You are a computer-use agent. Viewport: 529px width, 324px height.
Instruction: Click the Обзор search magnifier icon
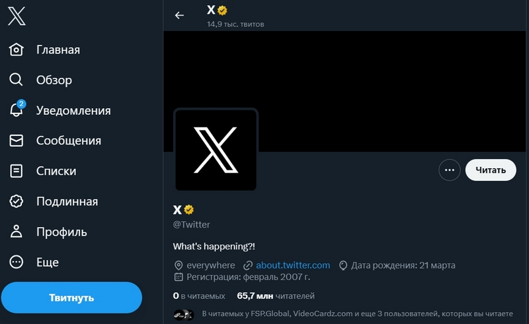pyautogui.click(x=17, y=81)
